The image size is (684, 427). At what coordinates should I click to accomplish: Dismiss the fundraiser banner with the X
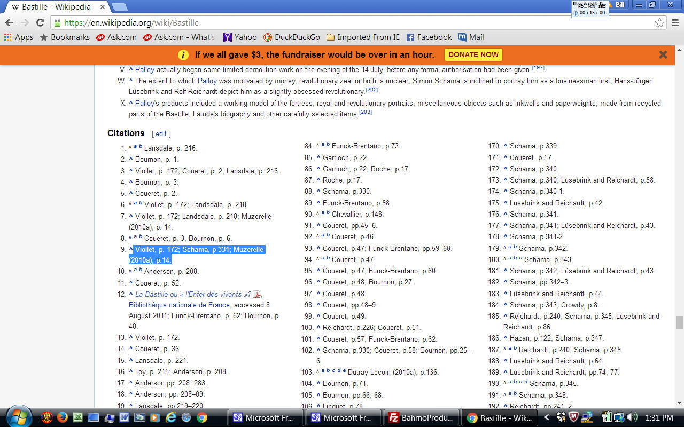(x=663, y=54)
